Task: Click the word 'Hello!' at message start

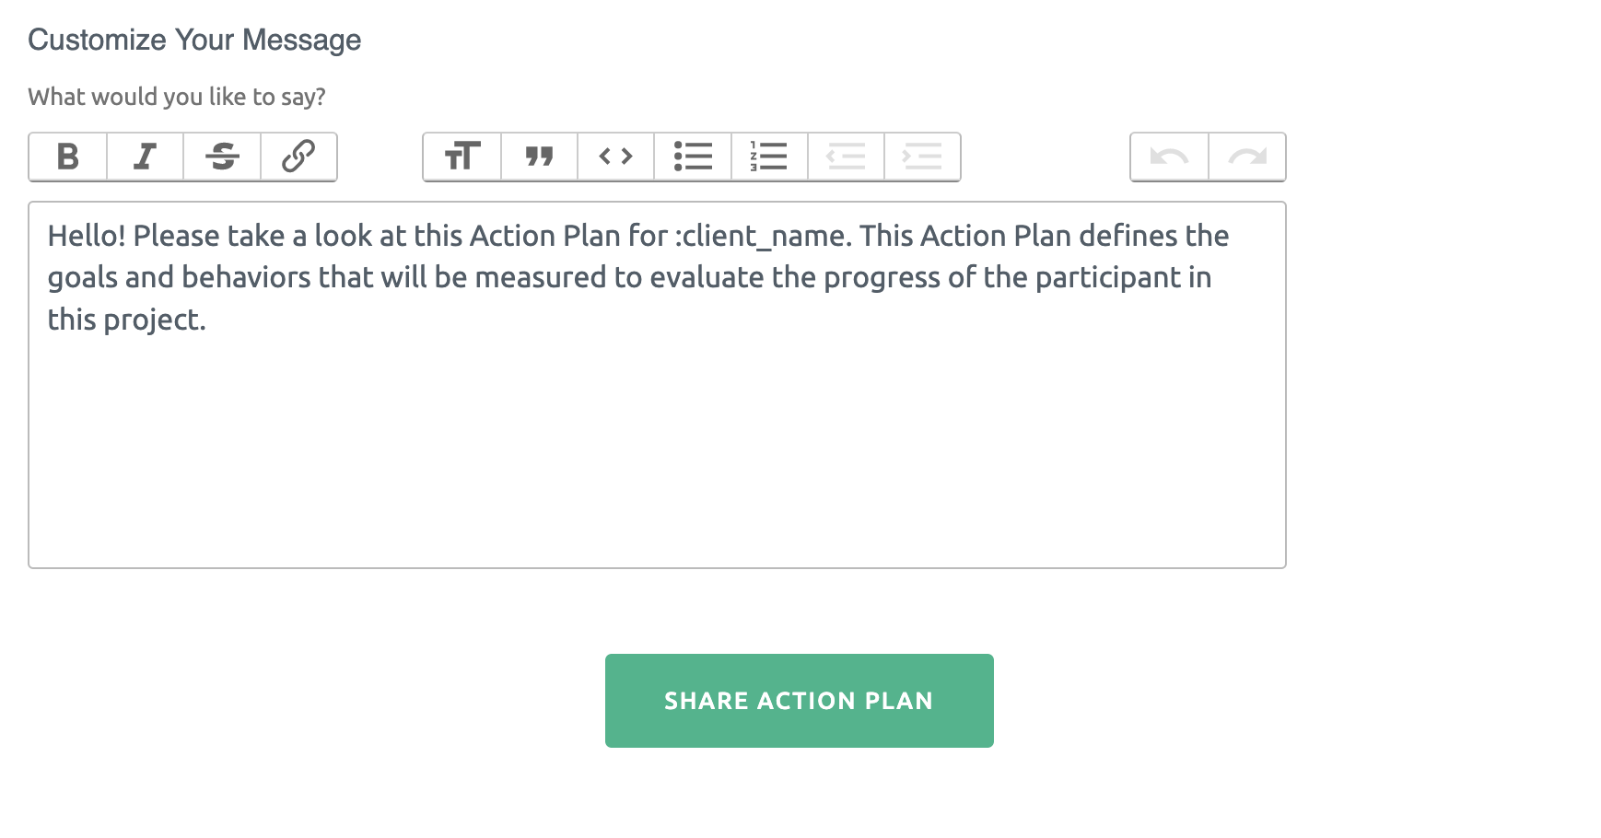Action: click(87, 236)
